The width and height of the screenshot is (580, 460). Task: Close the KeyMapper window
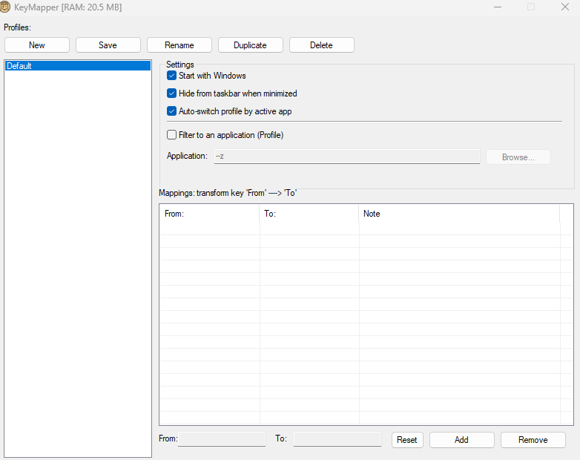[565, 7]
